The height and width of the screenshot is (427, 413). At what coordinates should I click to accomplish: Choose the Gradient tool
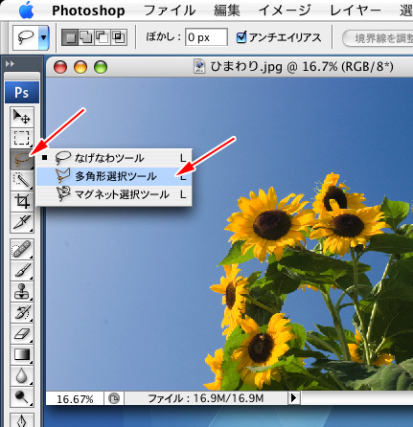(22, 355)
